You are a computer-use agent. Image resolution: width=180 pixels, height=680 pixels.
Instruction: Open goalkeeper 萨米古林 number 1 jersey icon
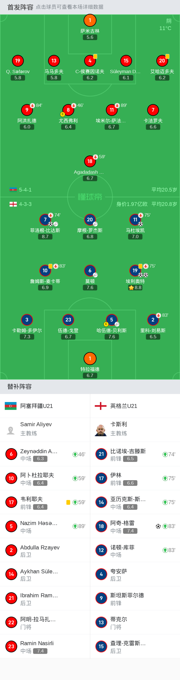[x=90, y=20]
